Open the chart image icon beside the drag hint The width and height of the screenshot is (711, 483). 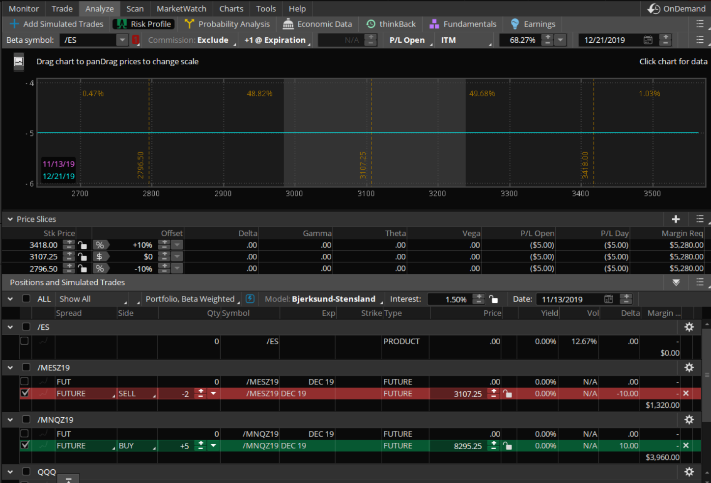click(x=19, y=61)
